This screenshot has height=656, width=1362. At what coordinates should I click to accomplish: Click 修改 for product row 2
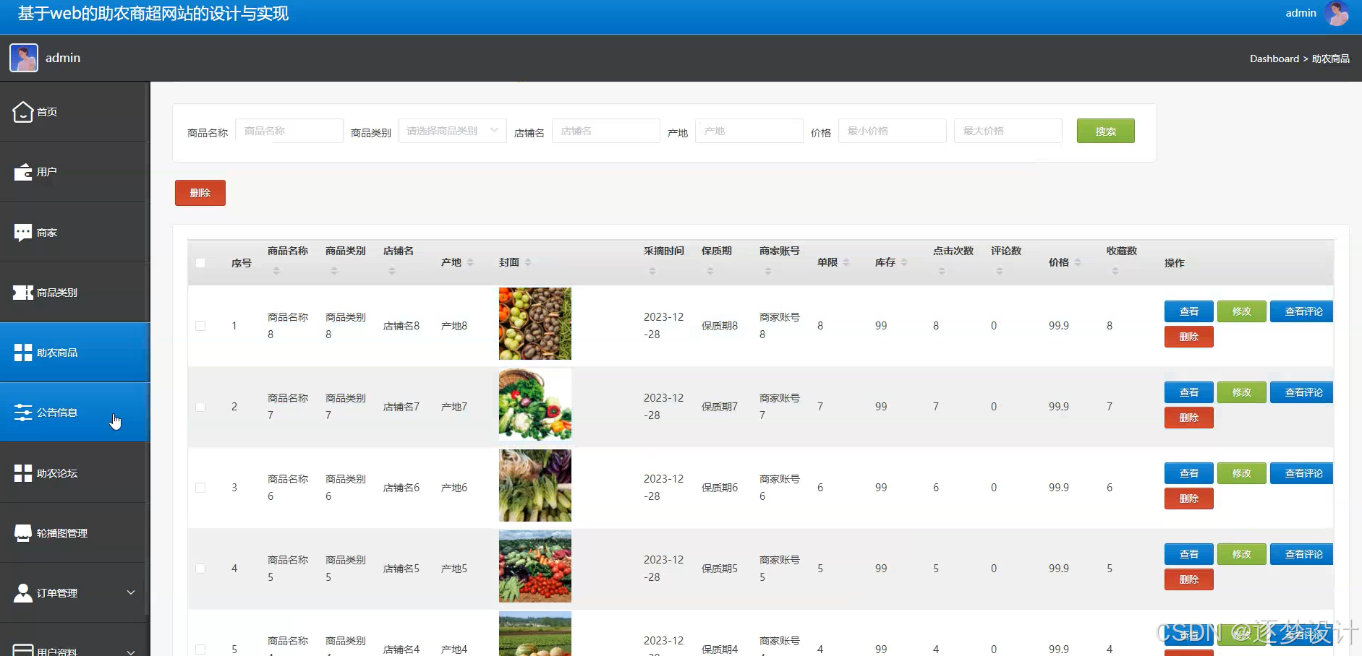[x=1241, y=392]
